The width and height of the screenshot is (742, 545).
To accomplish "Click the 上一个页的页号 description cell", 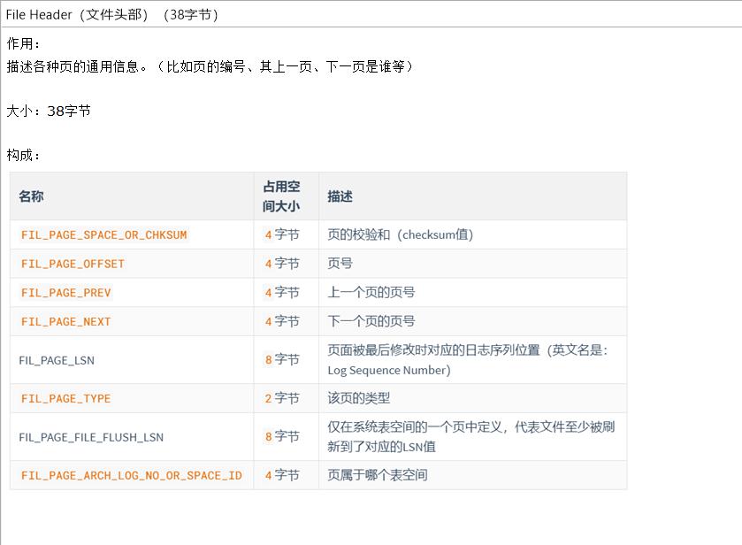I will point(371,292).
